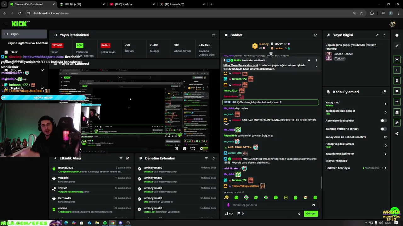Open the filter icon in Etkinlik Akışı
Image resolution: width=403 pixels, height=226 pixels.
pyautogui.click(x=121, y=159)
